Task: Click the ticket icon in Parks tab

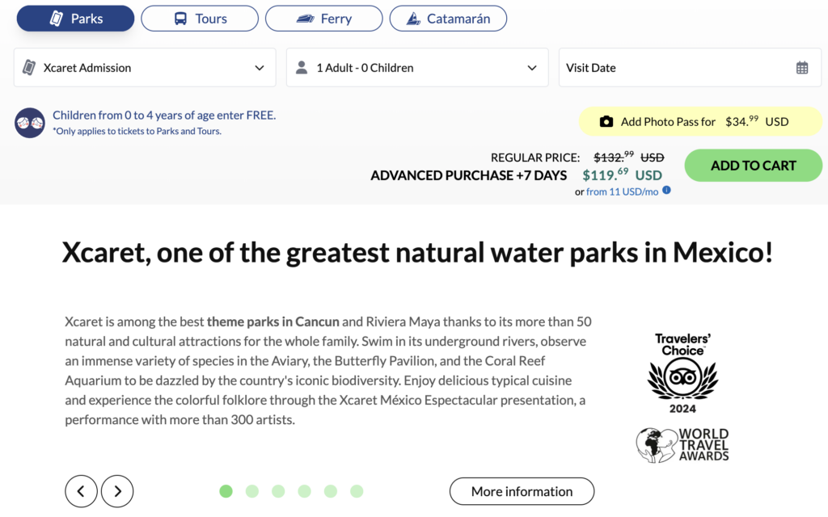Action: point(57,19)
